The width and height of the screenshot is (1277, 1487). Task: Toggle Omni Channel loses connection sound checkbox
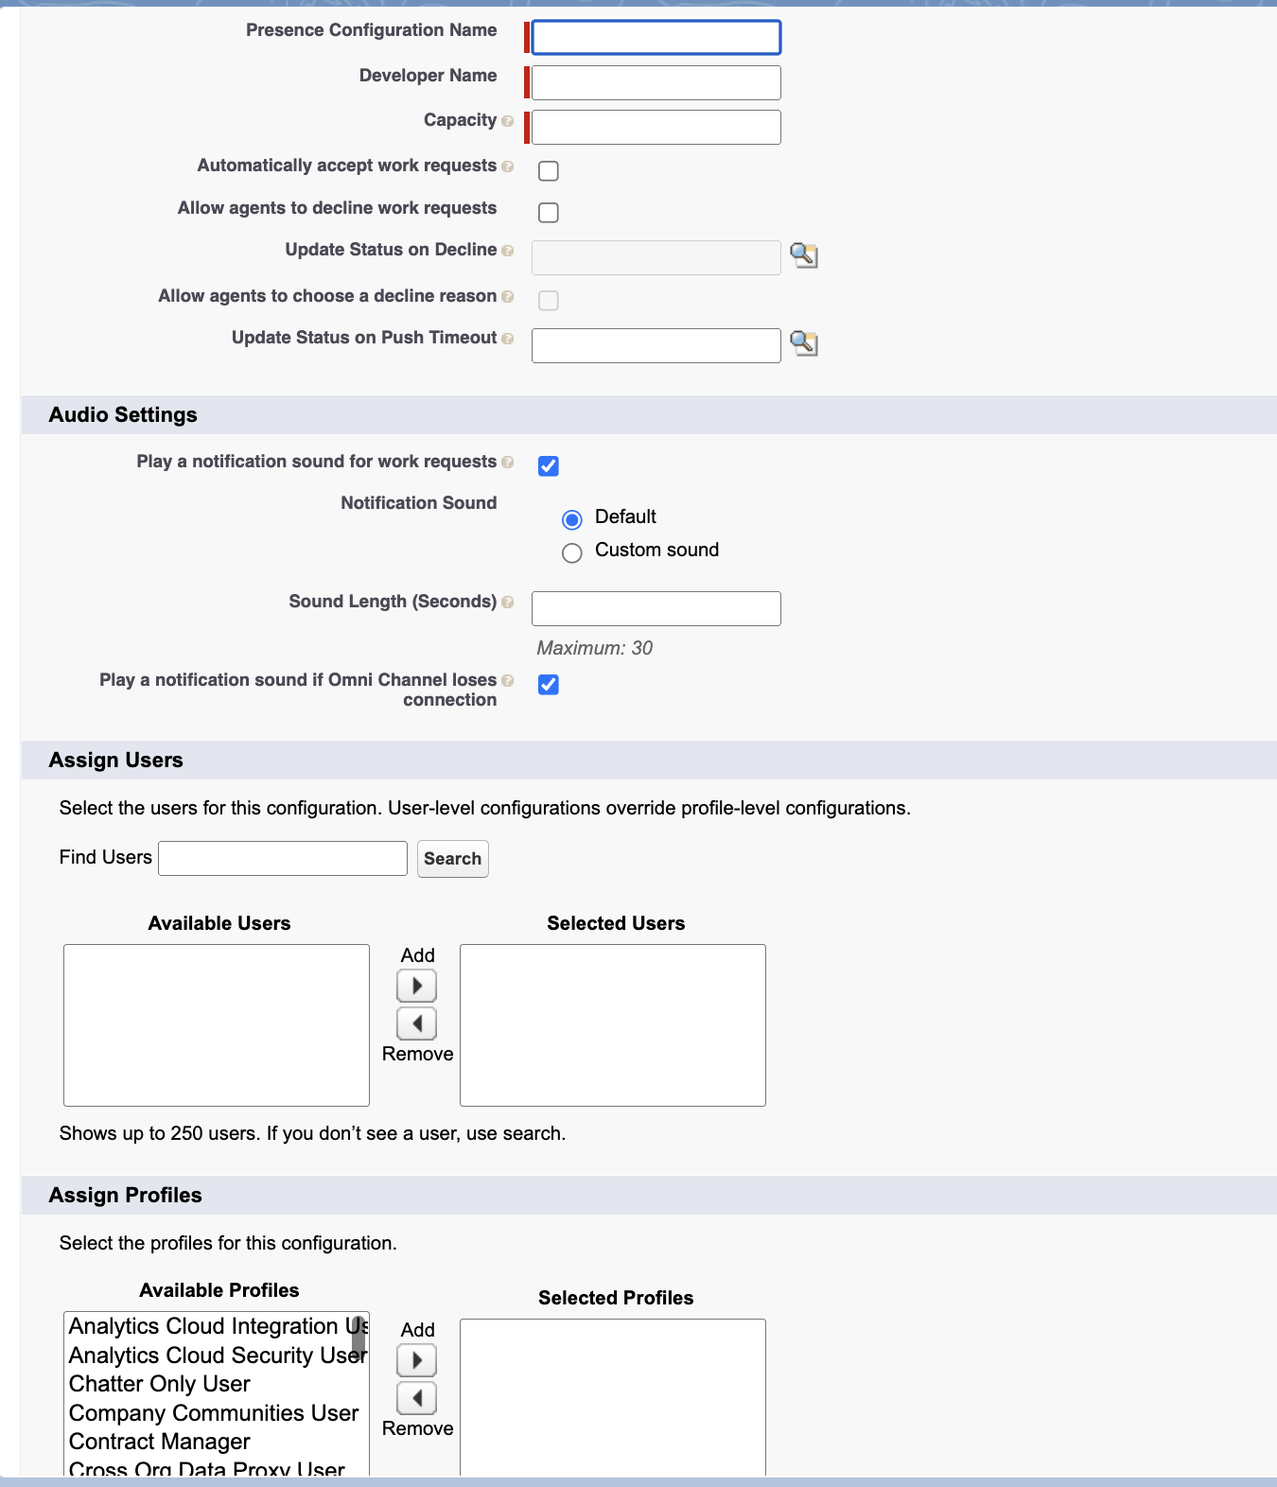click(x=549, y=685)
